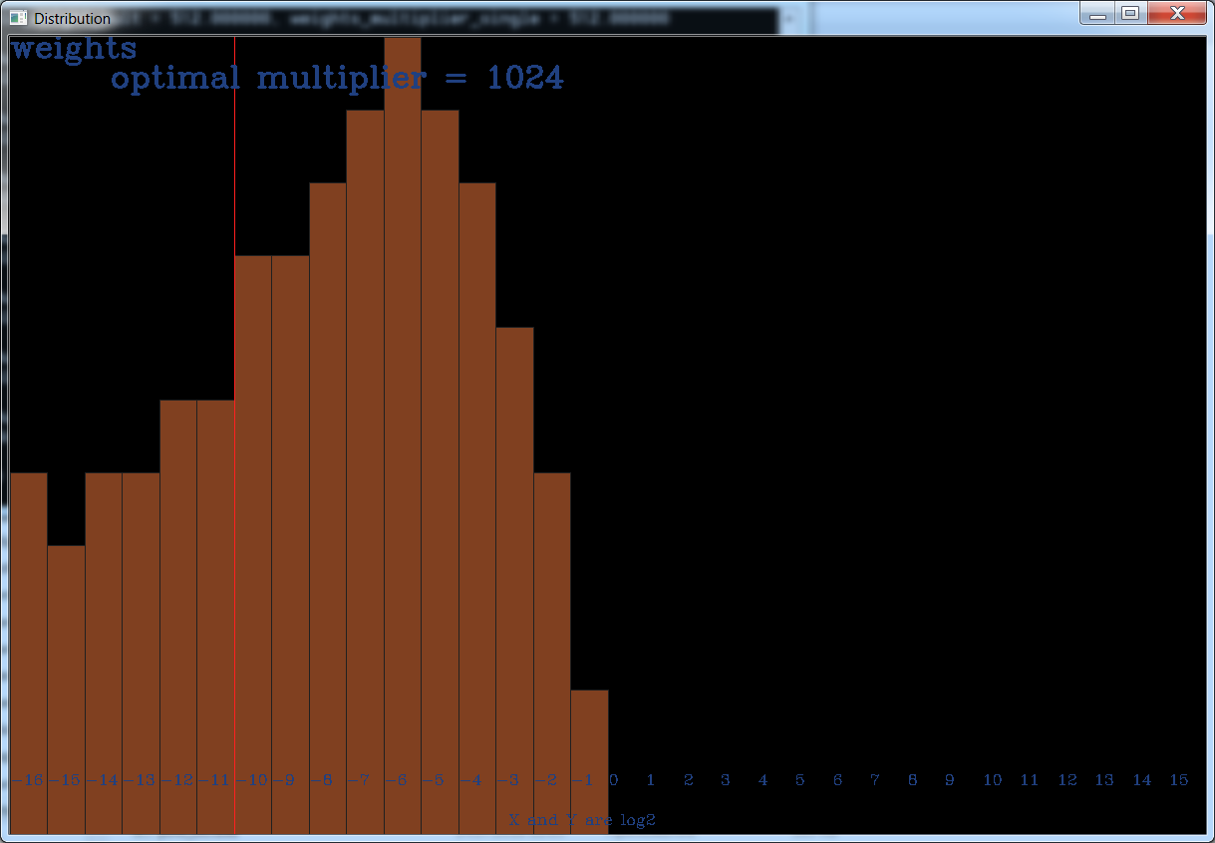Click the x-axis label -3
The height and width of the screenshot is (843, 1215).
click(x=508, y=780)
